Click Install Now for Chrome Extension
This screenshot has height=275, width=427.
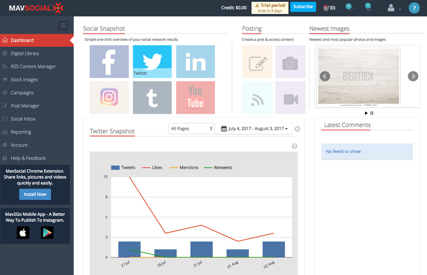point(35,194)
